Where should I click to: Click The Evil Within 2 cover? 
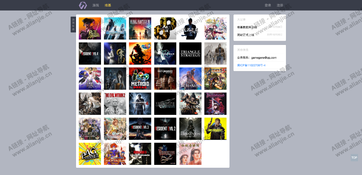coord(115,104)
